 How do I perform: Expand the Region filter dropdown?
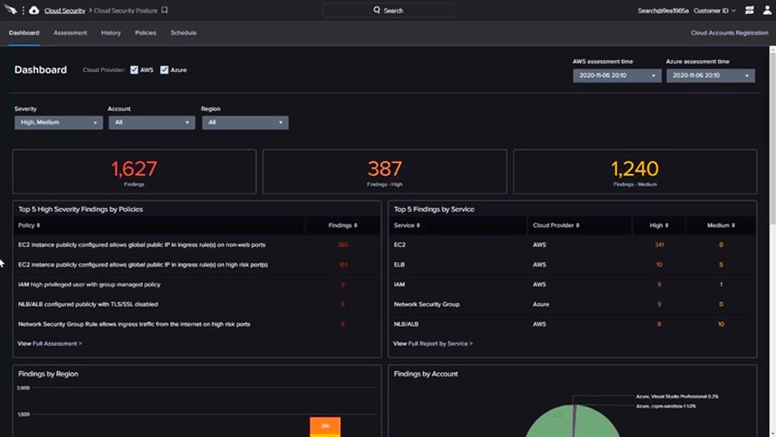pyautogui.click(x=244, y=123)
